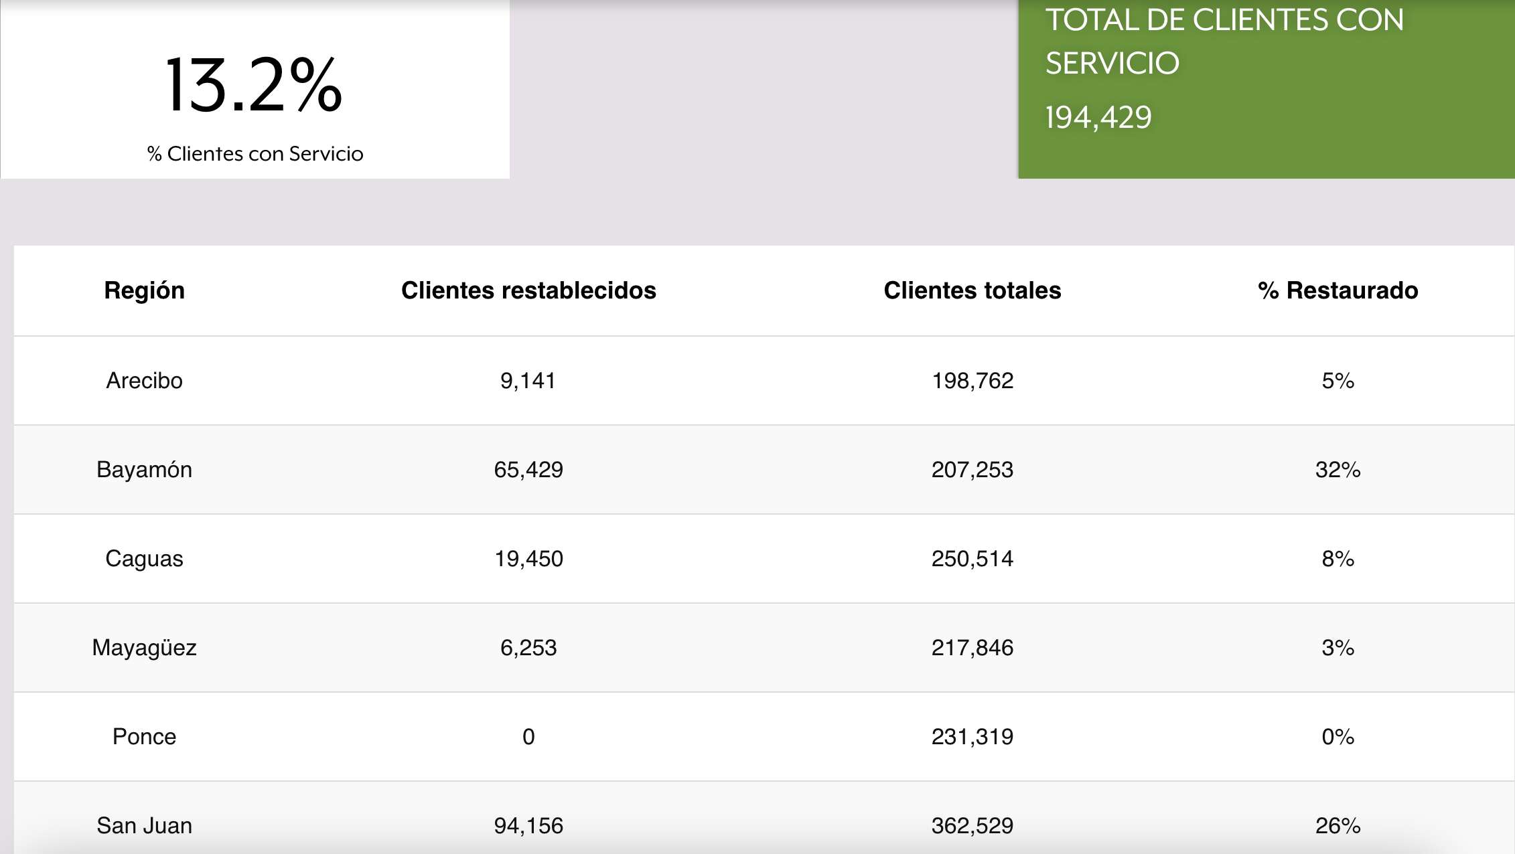Click Caguas's 250,514 total customers value
This screenshot has width=1515, height=854.
[x=972, y=558]
